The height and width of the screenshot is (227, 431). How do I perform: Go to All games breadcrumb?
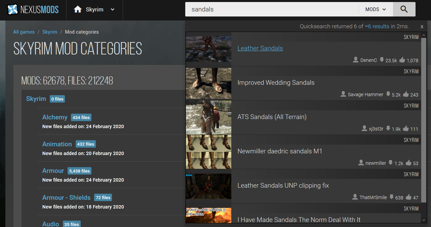24,32
